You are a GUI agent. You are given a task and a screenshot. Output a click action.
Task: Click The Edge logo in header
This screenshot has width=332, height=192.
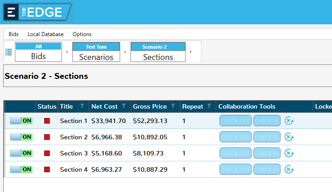[37, 12]
